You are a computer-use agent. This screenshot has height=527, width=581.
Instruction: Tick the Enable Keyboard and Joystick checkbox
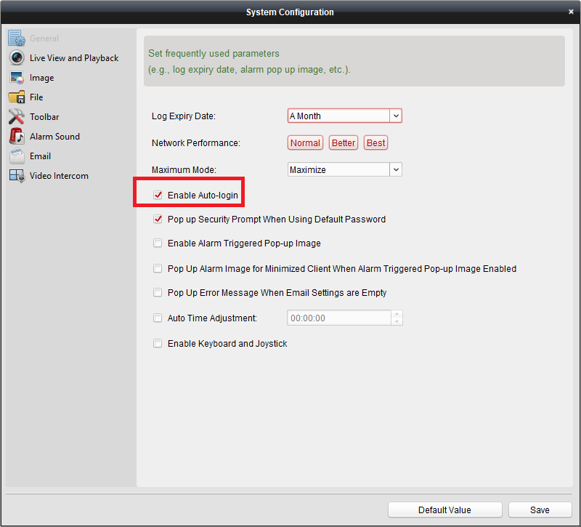(x=158, y=344)
